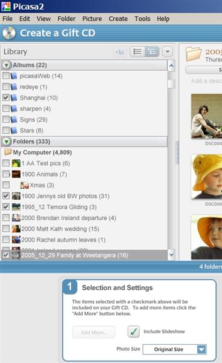The width and height of the screenshot is (222, 363).
Task: Tick the sharpen album checkbox
Action: coord(6,108)
